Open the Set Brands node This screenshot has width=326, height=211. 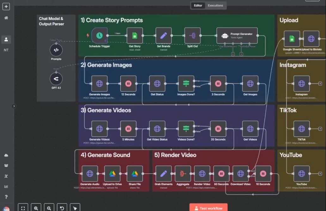pos(163,35)
